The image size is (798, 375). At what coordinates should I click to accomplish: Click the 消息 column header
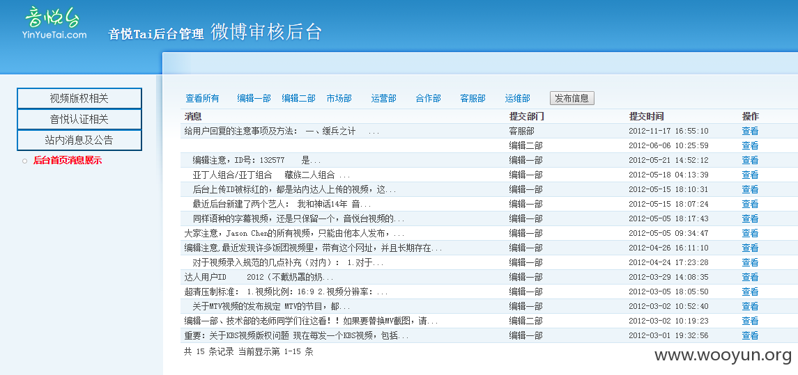tap(193, 116)
